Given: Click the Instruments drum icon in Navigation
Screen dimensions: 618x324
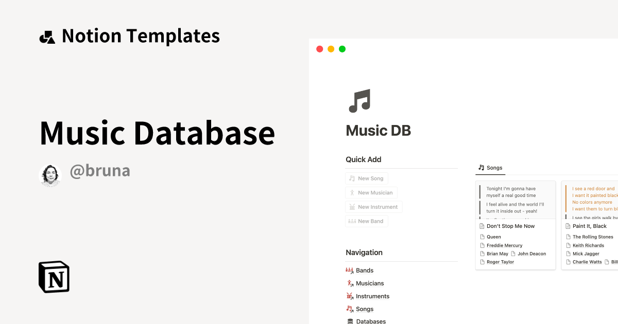Looking at the screenshot, I should click(x=350, y=296).
